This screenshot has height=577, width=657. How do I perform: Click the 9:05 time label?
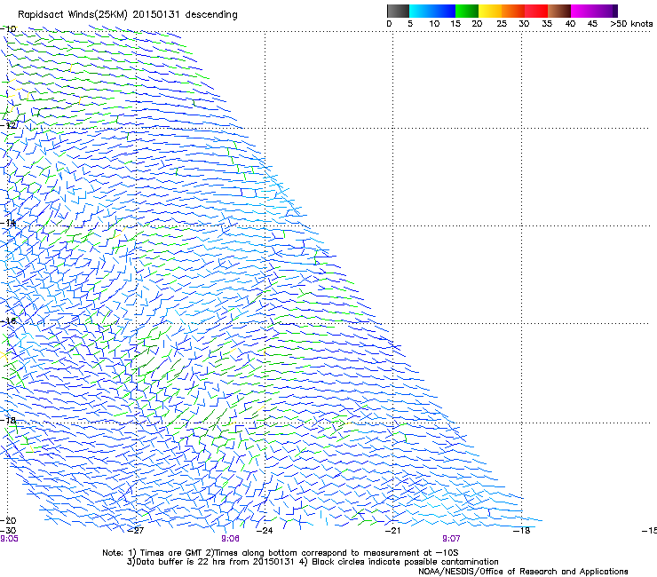pos(9,539)
